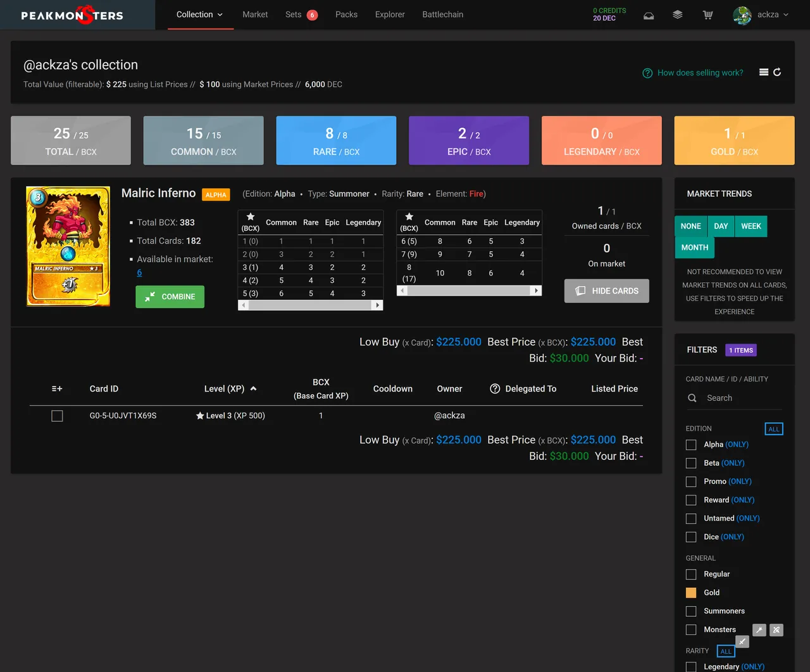The image size is (810, 672).
Task: Click the green COMBINE button
Action: [170, 297]
